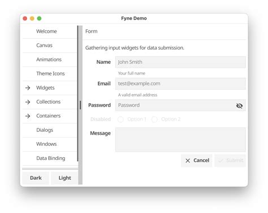The height and width of the screenshot is (213, 268).
Task: Select the Widgets entry
Action: (x=50, y=88)
